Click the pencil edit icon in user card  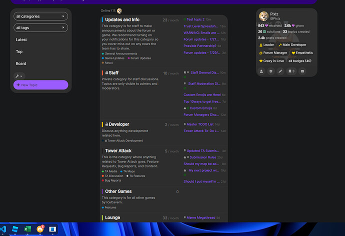click(x=281, y=71)
